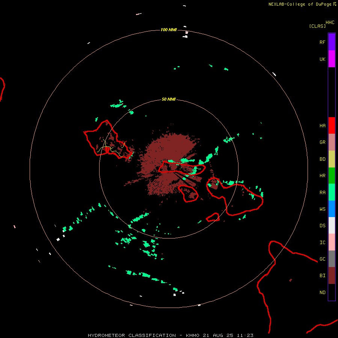The image size is (338, 338).
Task: Click the [CLAS] units label
Action: coord(317,26)
